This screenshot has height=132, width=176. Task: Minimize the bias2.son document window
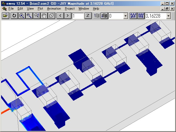[x=162, y=9]
